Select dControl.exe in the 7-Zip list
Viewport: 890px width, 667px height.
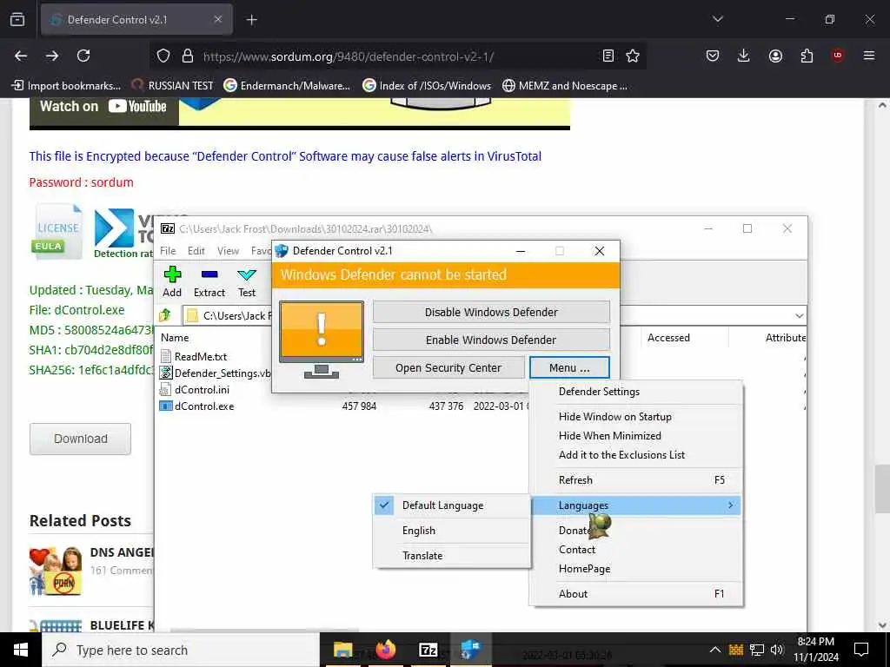[204, 406]
